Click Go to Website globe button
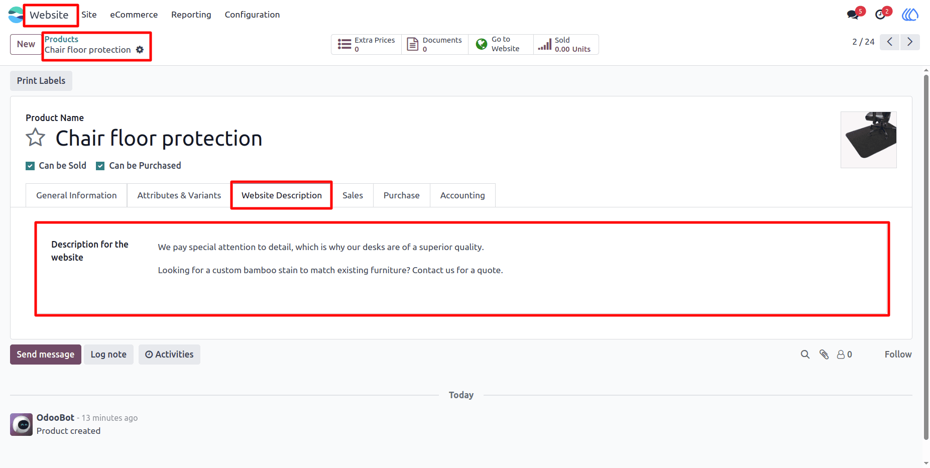The height and width of the screenshot is (468, 930). tap(501, 44)
